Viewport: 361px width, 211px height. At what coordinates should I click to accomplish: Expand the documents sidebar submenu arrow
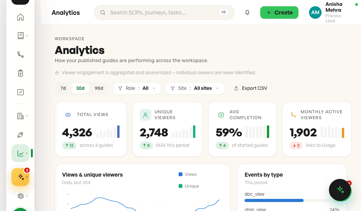27,36
